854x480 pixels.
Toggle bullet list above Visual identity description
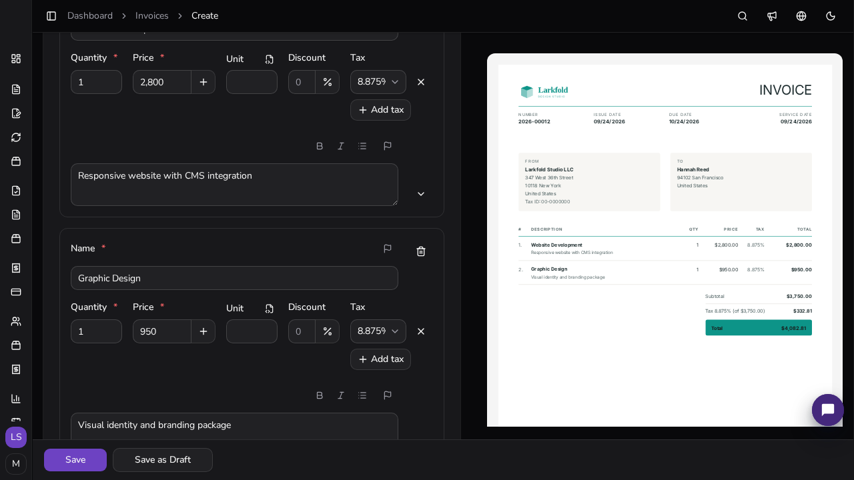coord(362,395)
